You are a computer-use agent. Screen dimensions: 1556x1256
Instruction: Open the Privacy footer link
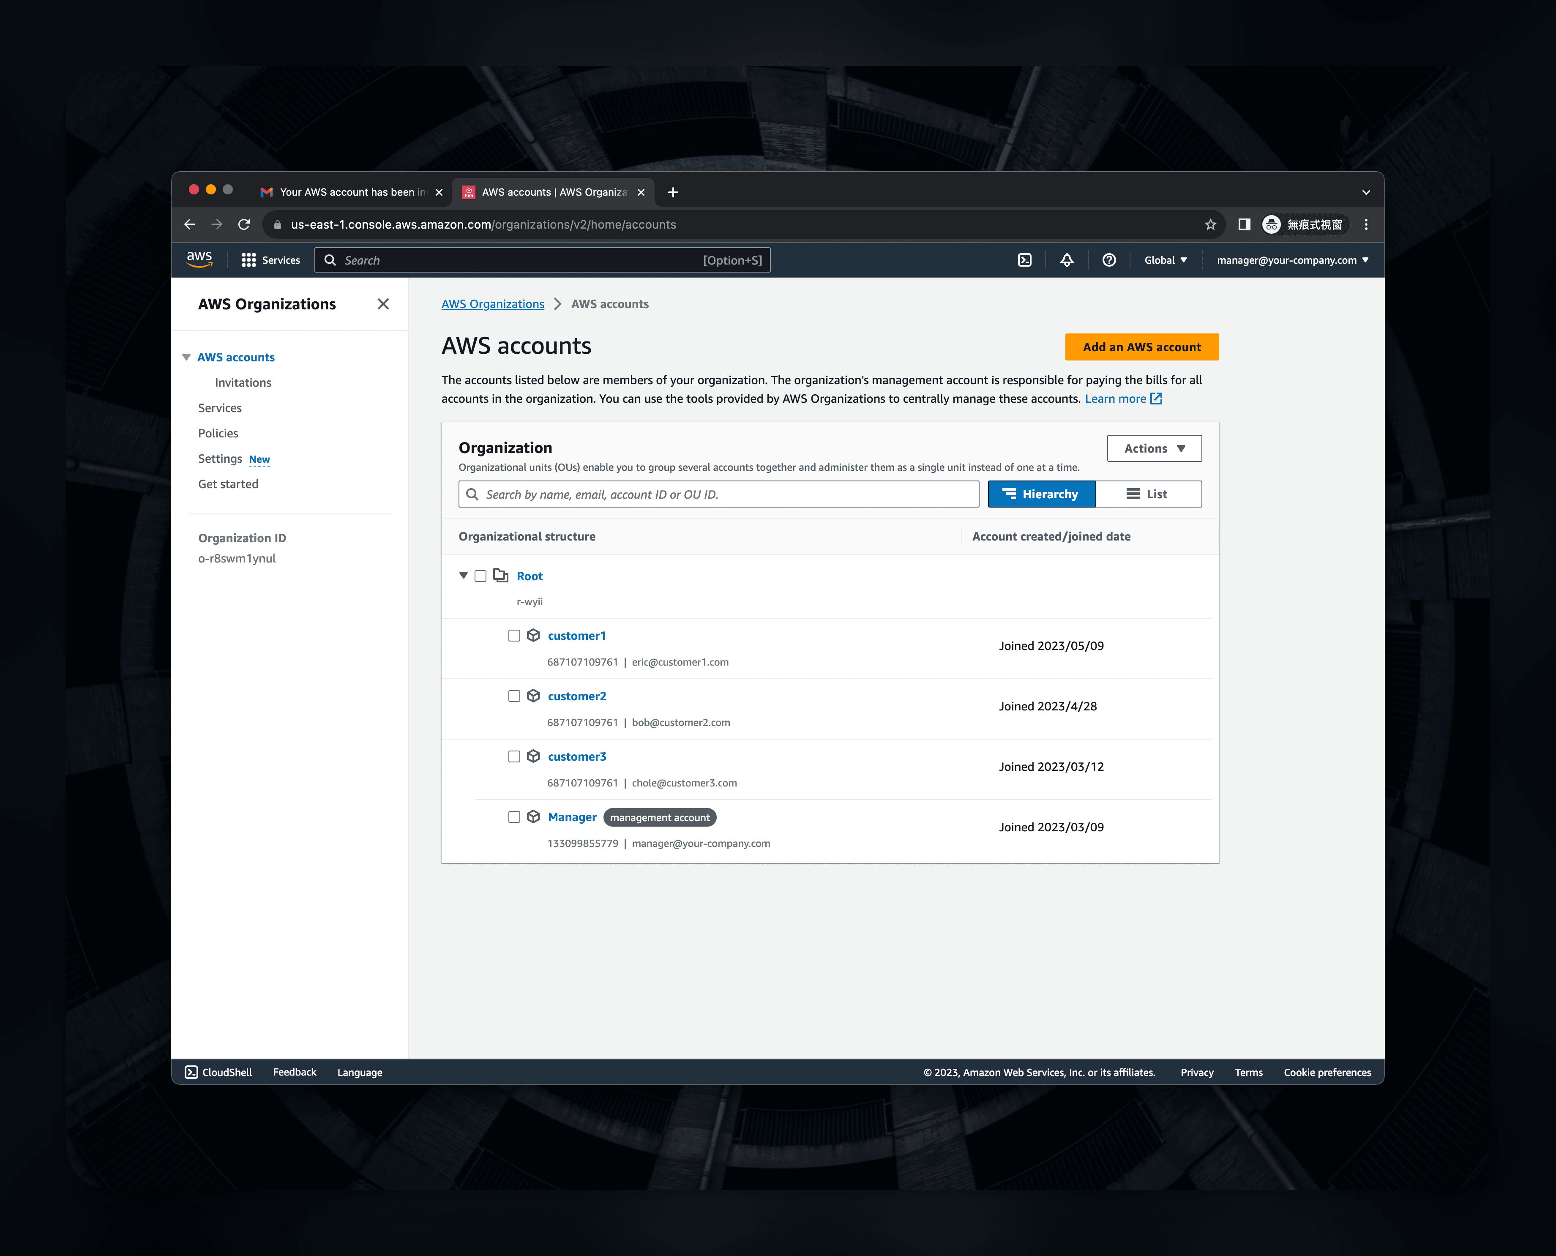pyautogui.click(x=1196, y=1072)
